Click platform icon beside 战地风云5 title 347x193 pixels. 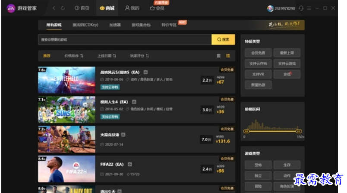coord(145,73)
